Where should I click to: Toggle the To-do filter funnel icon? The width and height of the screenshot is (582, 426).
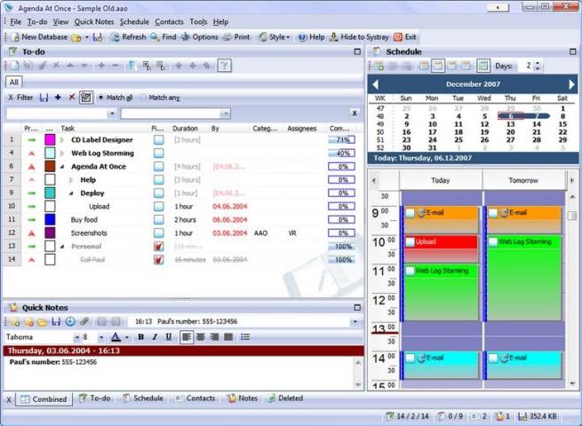[225, 66]
